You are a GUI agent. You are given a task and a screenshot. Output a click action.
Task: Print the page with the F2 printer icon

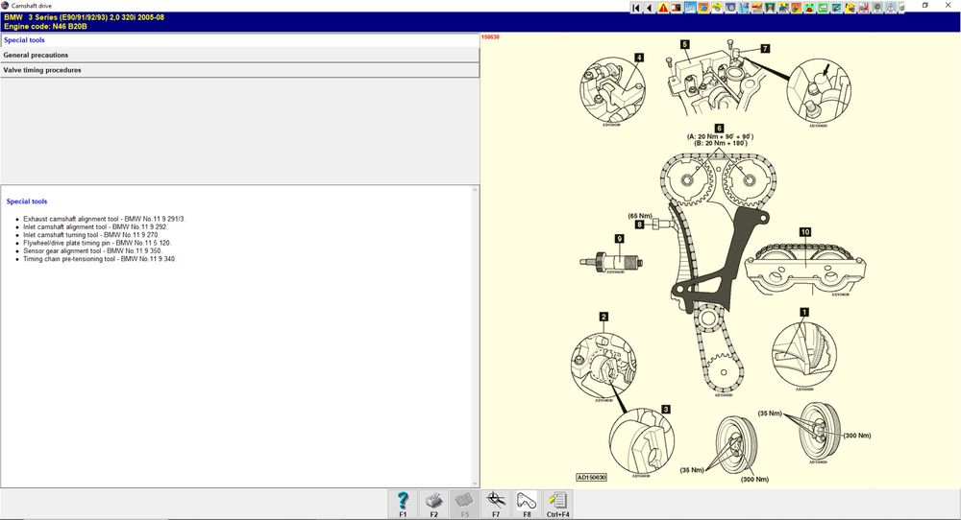click(x=434, y=504)
